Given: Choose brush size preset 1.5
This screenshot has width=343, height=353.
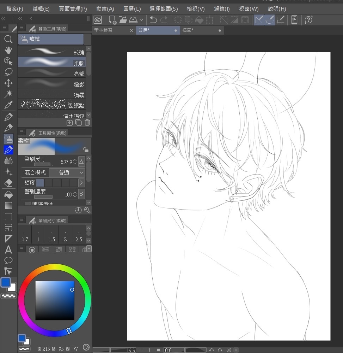Looking at the screenshot, I should 52,234.
